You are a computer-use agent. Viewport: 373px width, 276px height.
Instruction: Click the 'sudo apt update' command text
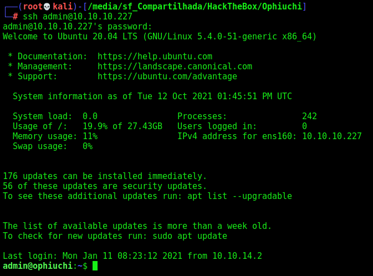pyautogui.click(x=190, y=236)
